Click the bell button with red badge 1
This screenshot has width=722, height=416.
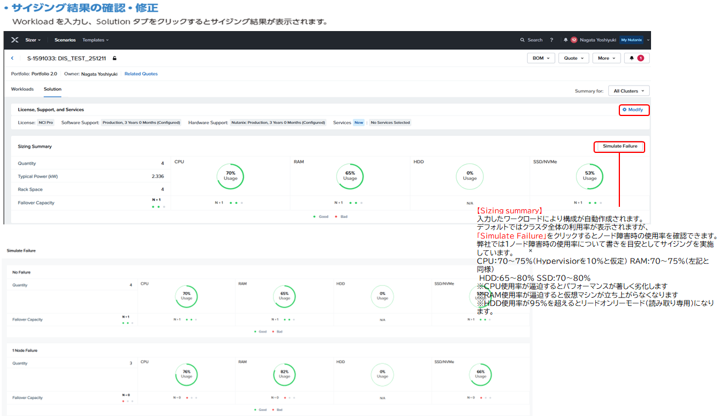pos(636,58)
